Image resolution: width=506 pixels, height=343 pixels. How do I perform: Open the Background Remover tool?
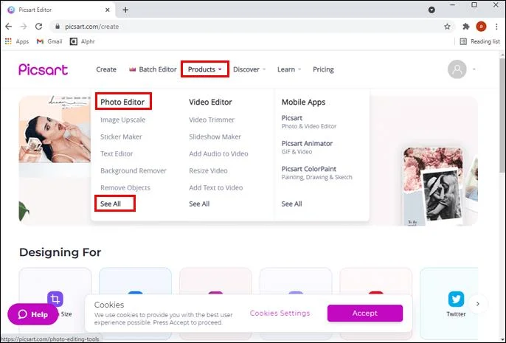(134, 170)
